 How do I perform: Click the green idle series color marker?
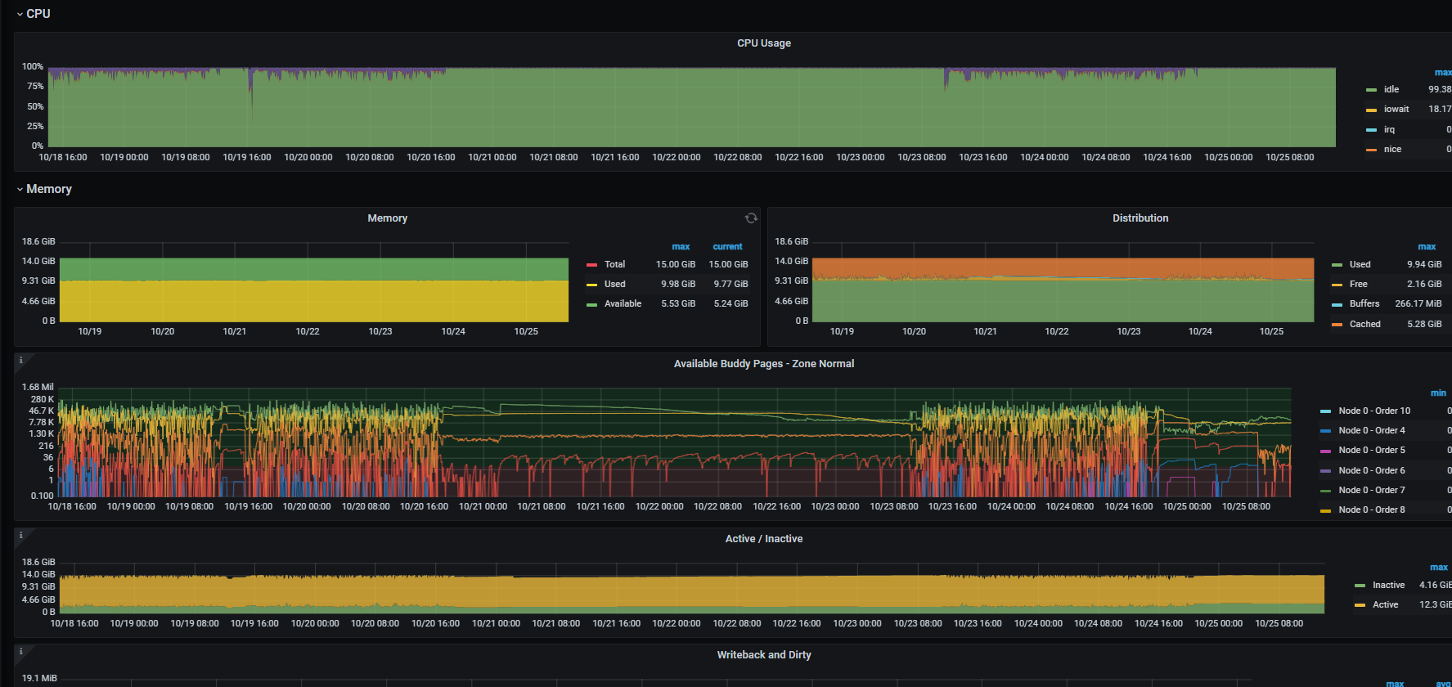pos(1371,90)
